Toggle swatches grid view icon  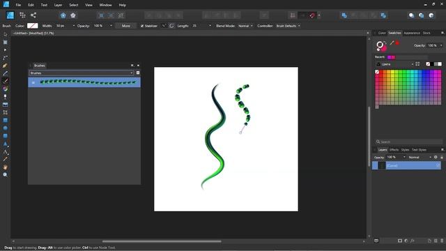[x=417, y=64]
